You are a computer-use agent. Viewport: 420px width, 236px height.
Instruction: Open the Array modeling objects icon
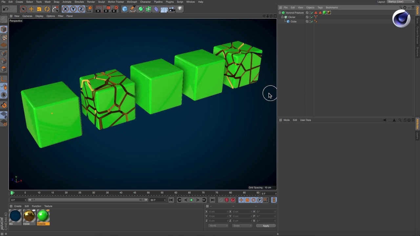148,9
